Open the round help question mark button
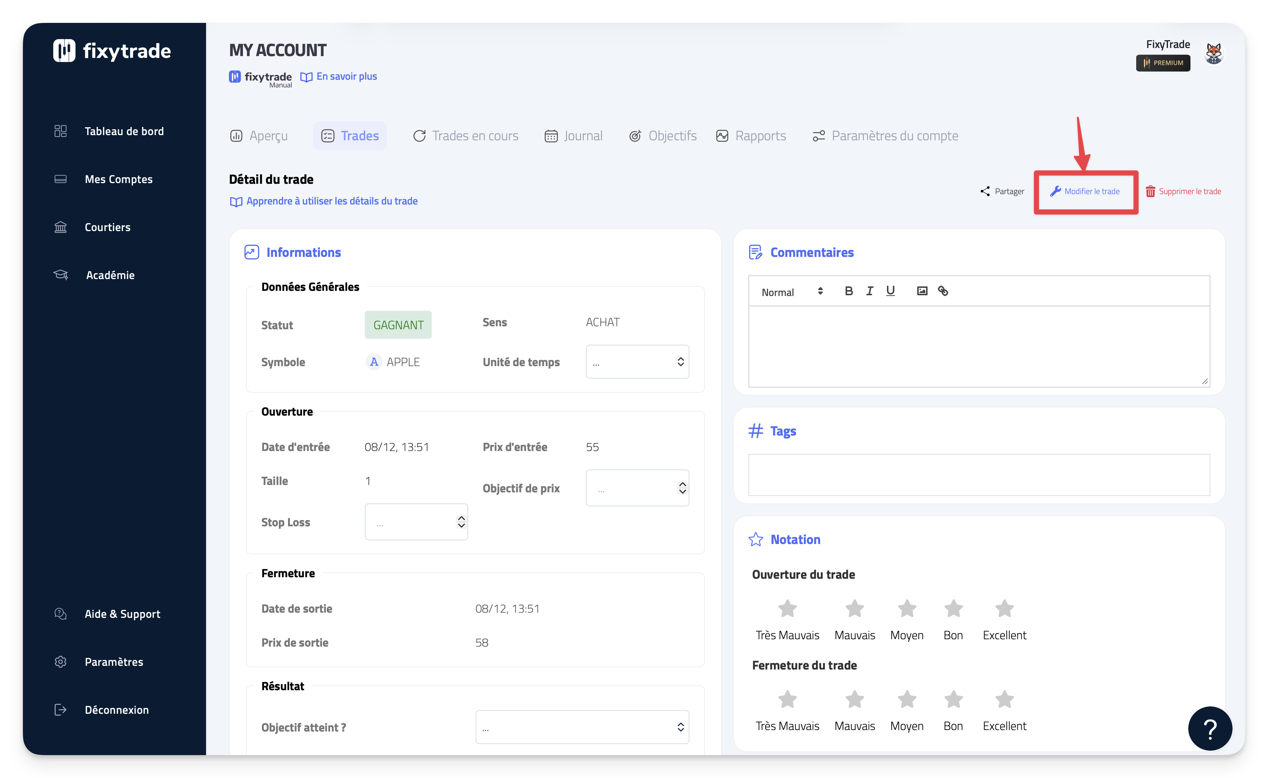 [x=1210, y=728]
